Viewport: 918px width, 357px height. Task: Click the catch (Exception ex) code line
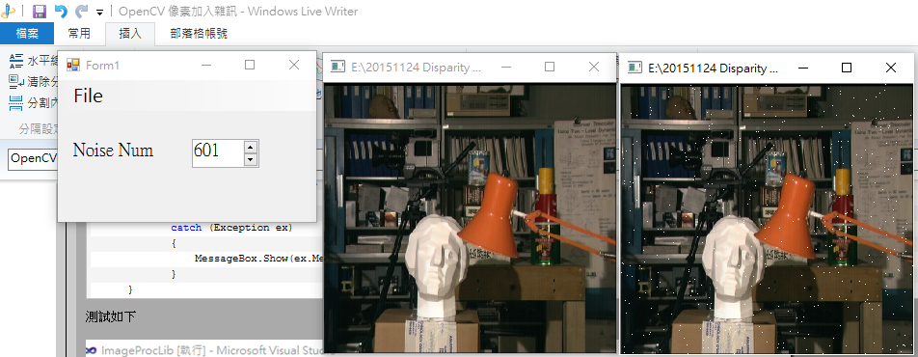point(231,228)
